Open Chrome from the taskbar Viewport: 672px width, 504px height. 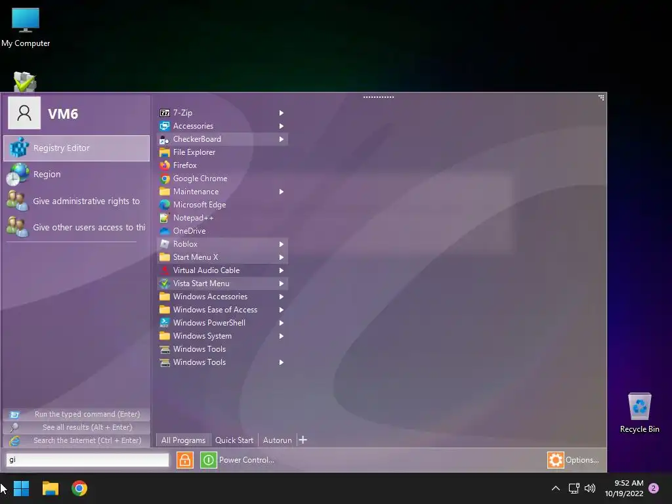[x=79, y=488]
